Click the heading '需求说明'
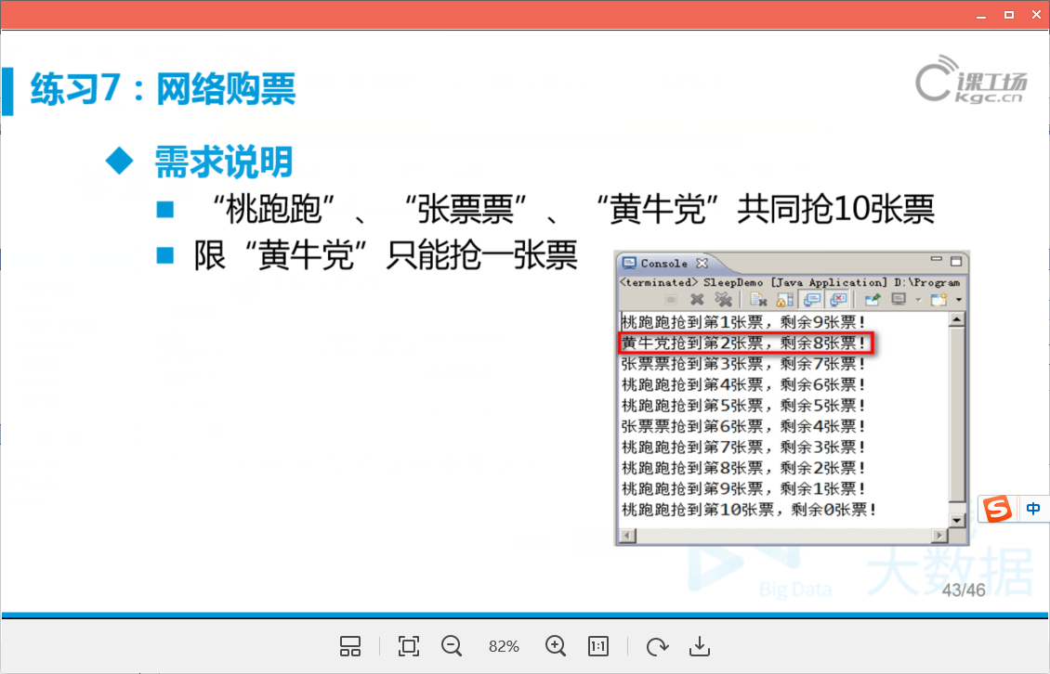Image resolution: width=1050 pixels, height=674 pixels. click(x=224, y=162)
